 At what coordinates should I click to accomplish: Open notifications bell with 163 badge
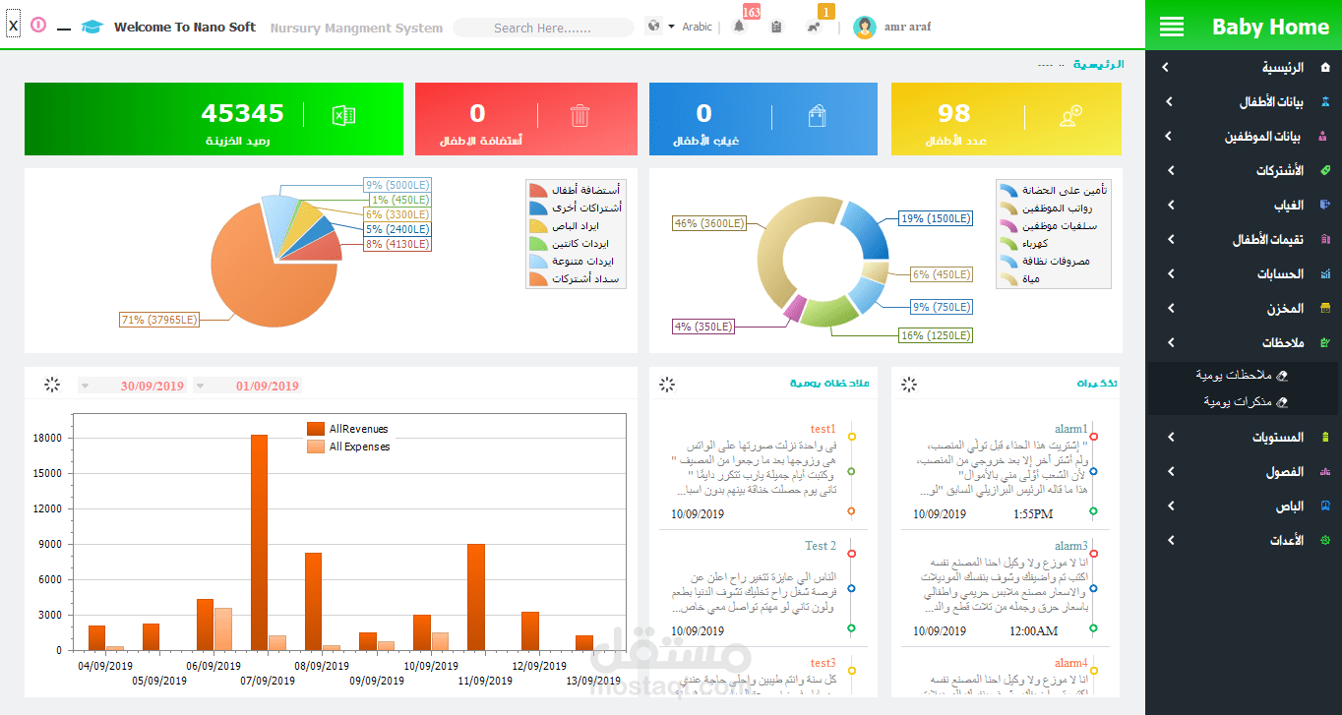point(739,27)
